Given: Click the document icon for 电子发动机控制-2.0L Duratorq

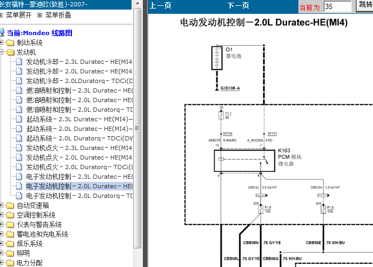Looking at the screenshot, I should click(19, 196).
